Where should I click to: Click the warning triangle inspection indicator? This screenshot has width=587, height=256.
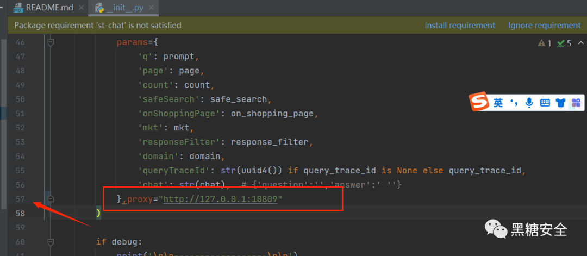point(541,43)
